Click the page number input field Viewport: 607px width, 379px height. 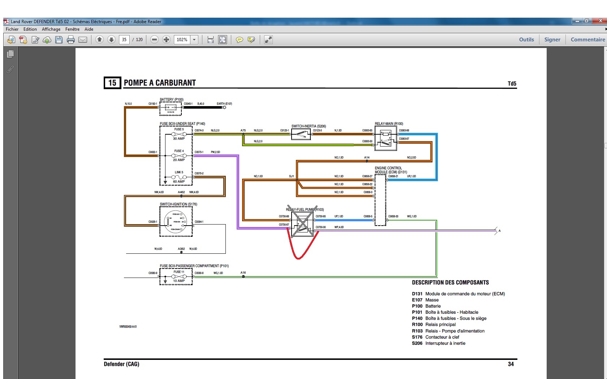click(x=124, y=40)
